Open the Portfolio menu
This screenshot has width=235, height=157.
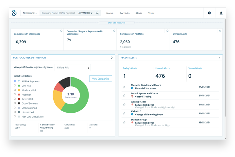pyautogui.click(x=125, y=13)
